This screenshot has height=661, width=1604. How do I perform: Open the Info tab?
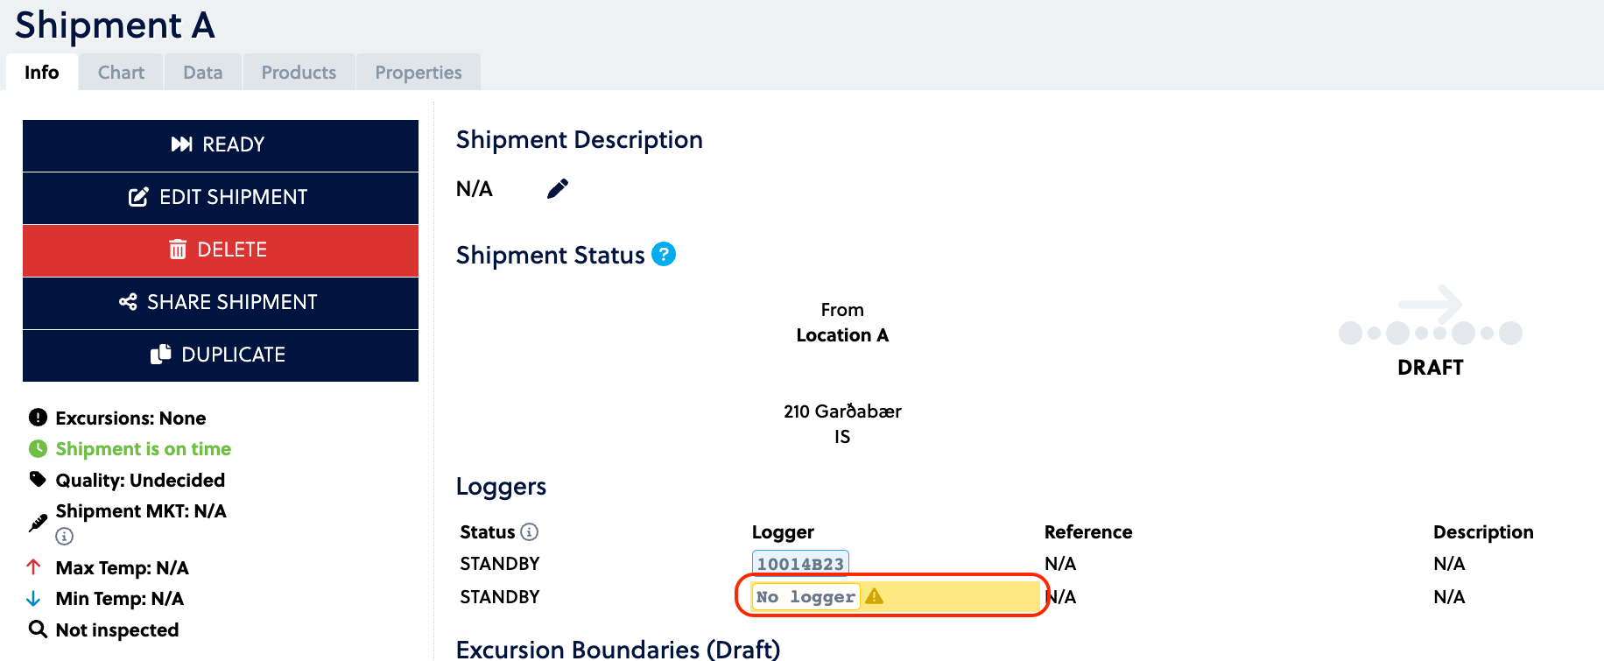point(42,73)
